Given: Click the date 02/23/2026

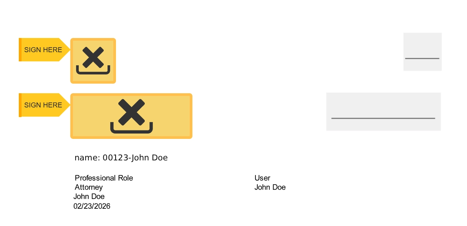Looking at the screenshot, I should (92, 206).
